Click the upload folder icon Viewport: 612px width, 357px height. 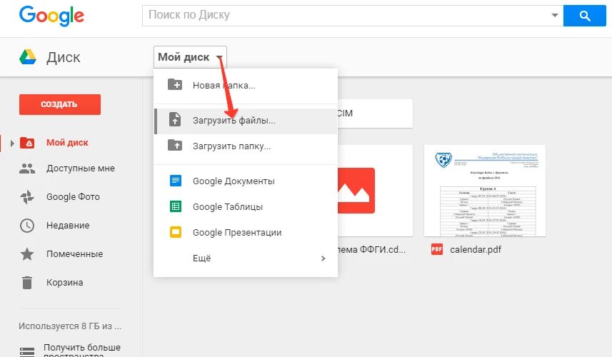[175, 145]
